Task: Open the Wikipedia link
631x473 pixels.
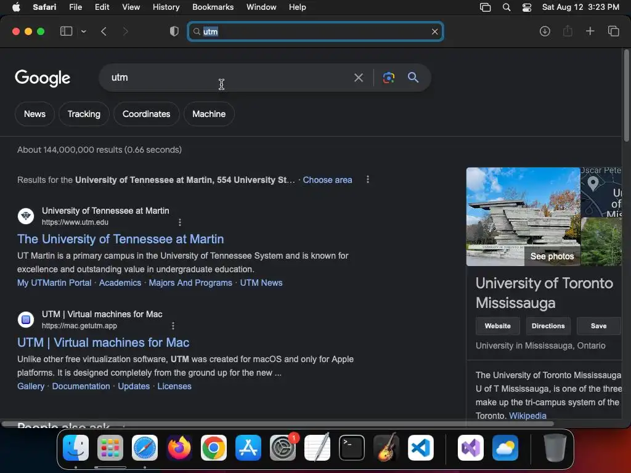Action: coord(527,416)
